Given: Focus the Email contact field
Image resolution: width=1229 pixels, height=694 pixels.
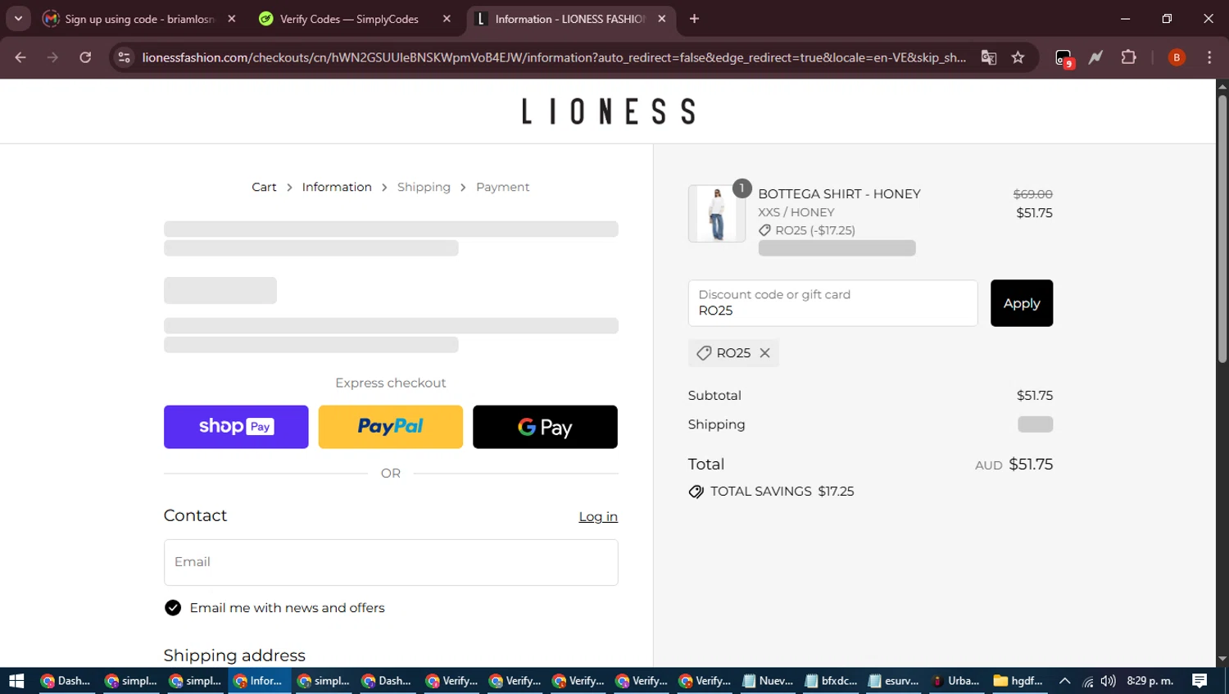Looking at the screenshot, I should (x=391, y=562).
